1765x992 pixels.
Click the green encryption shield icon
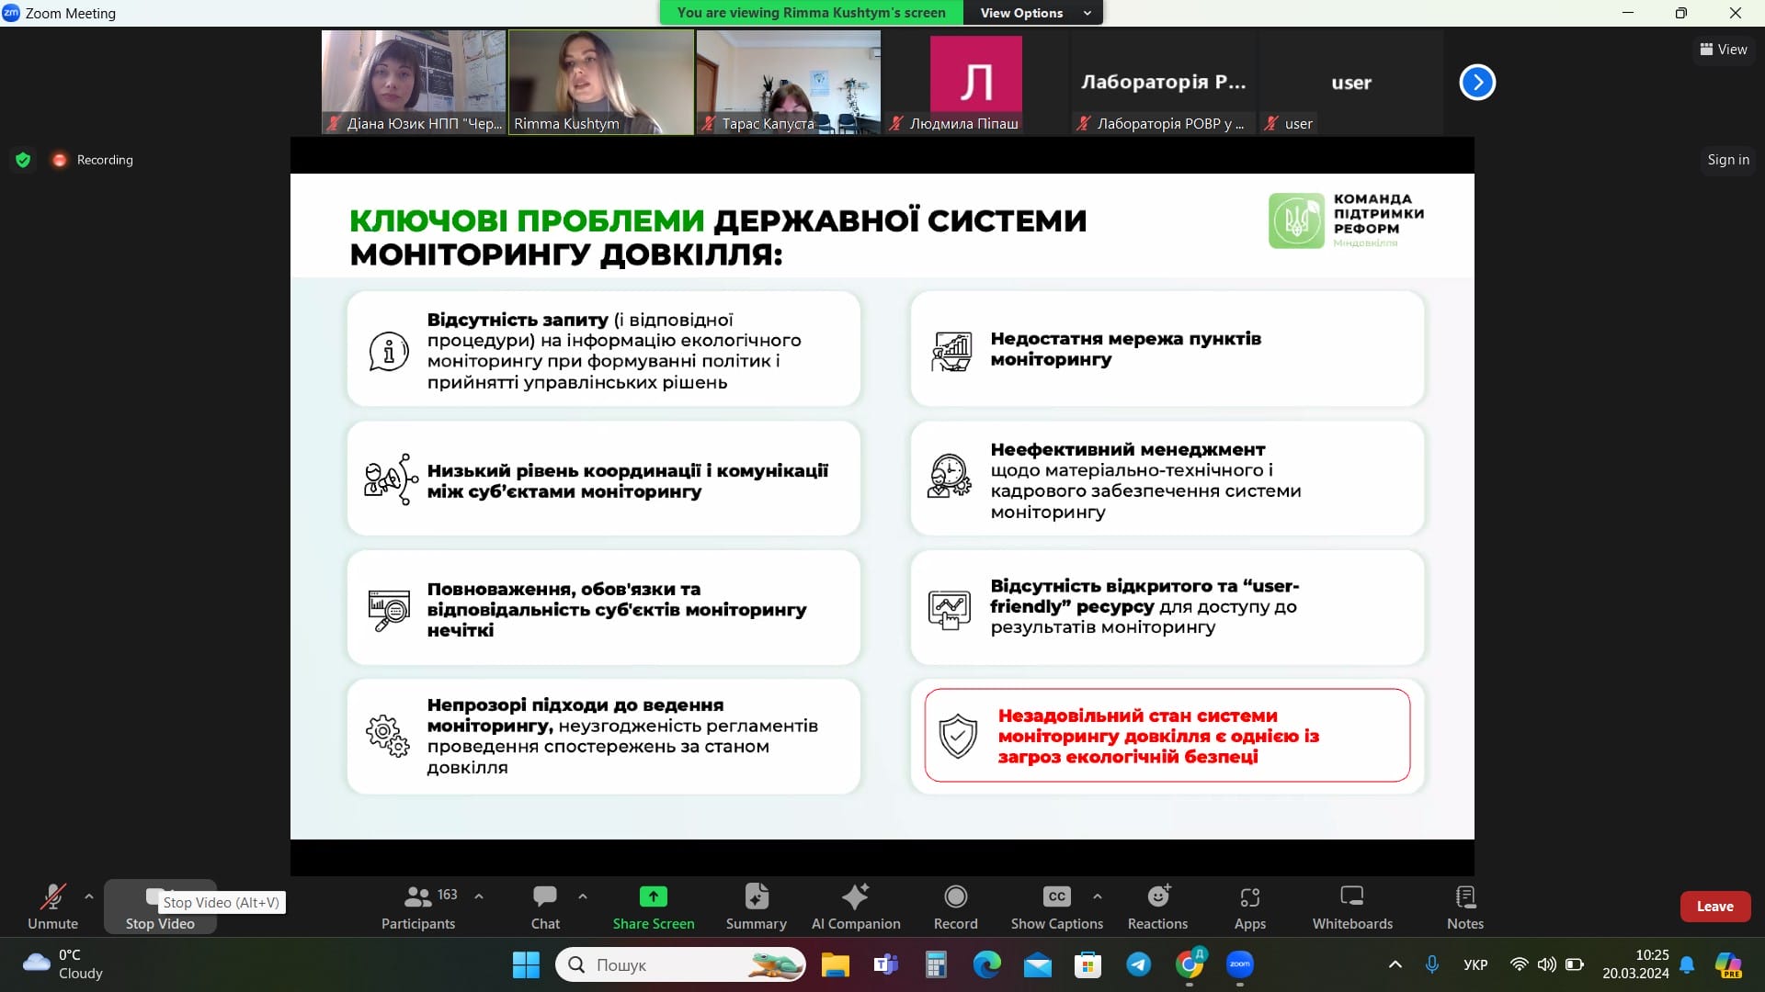(x=23, y=160)
